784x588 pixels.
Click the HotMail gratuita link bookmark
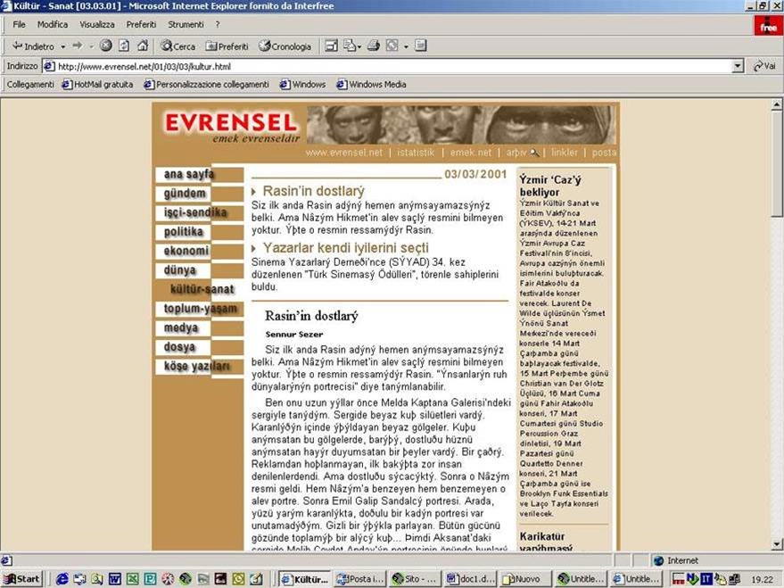pos(96,85)
